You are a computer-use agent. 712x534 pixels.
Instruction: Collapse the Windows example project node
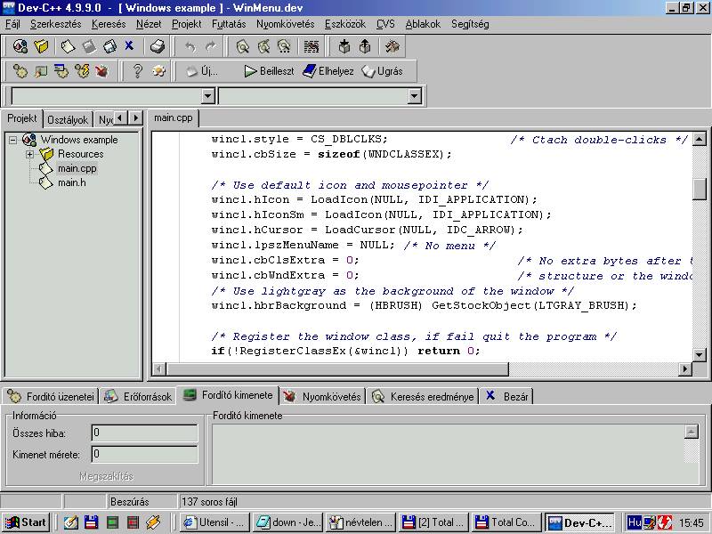pos(13,140)
